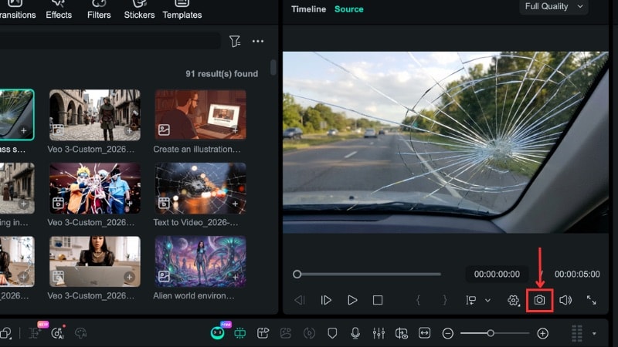Open the AI tool with the red dot

(x=57, y=333)
